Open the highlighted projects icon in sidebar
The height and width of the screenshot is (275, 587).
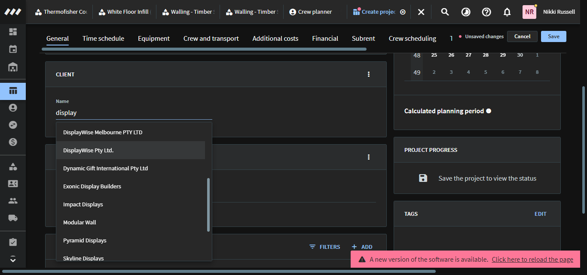(13, 91)
